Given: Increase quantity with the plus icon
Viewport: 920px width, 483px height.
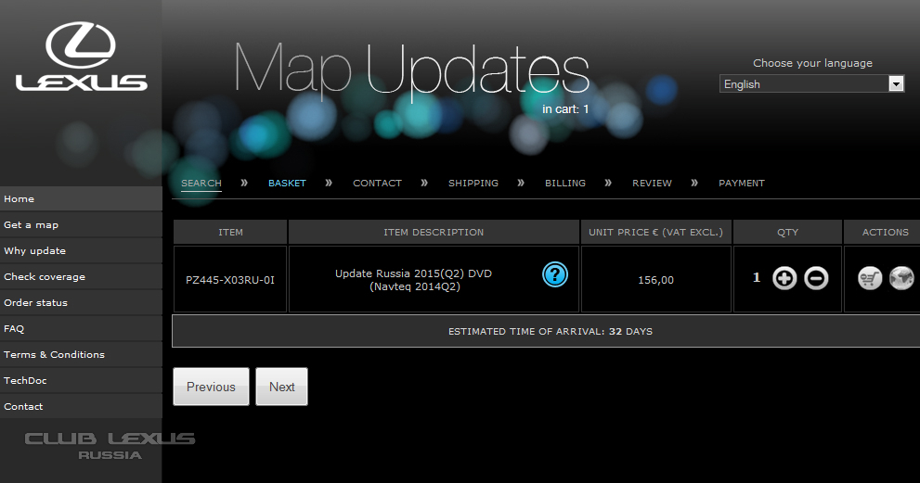Looking at the screenshot, I should (784, 278).
